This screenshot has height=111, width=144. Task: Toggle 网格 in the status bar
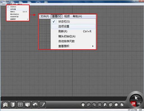(x=136, y=110)
